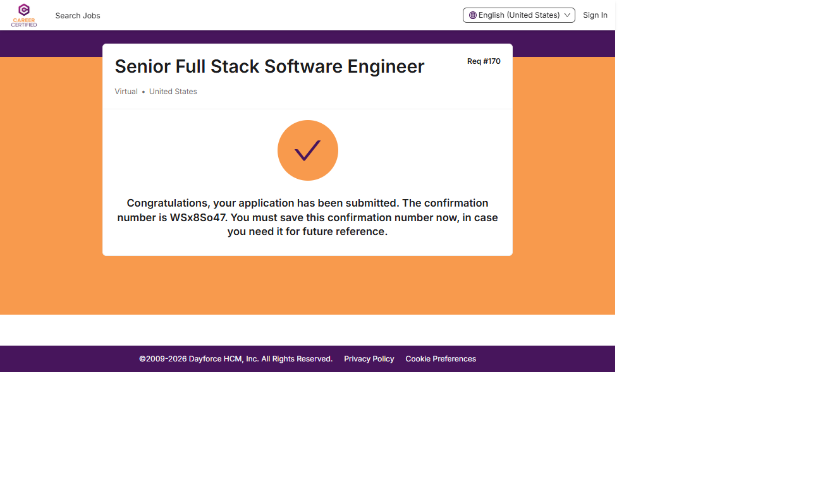Open Cookie Preferences in the footer
820x496 pixels.
pos(441,359)
